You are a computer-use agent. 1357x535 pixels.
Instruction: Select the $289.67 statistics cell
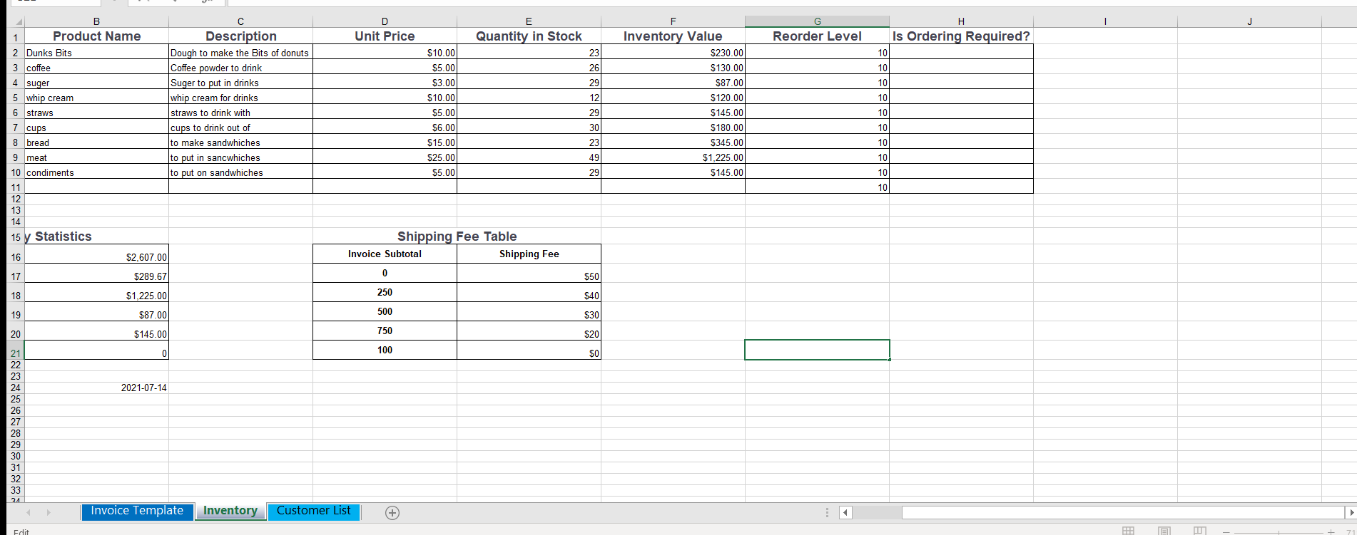click(97, 274)
